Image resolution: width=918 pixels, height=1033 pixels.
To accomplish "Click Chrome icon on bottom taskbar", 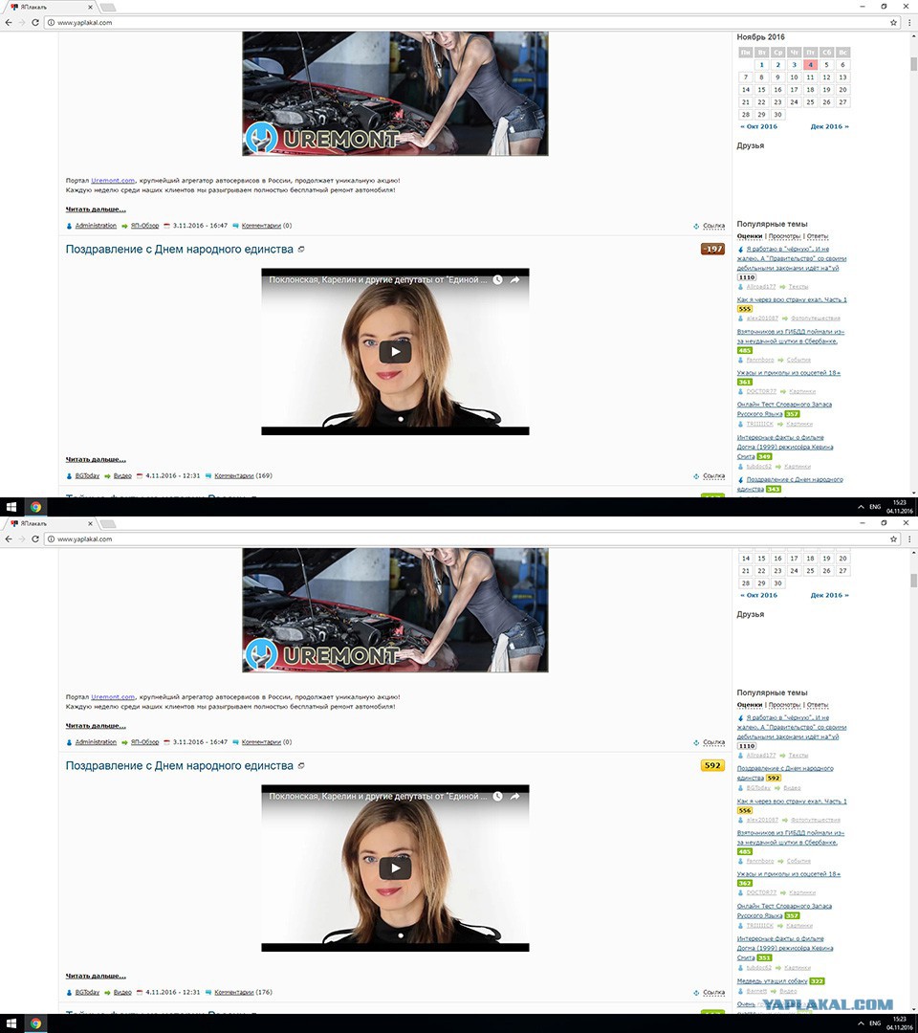I will 35,1023.
